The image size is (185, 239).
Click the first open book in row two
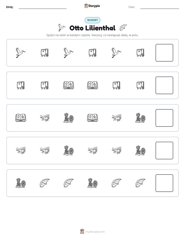[x=69, y=85]
